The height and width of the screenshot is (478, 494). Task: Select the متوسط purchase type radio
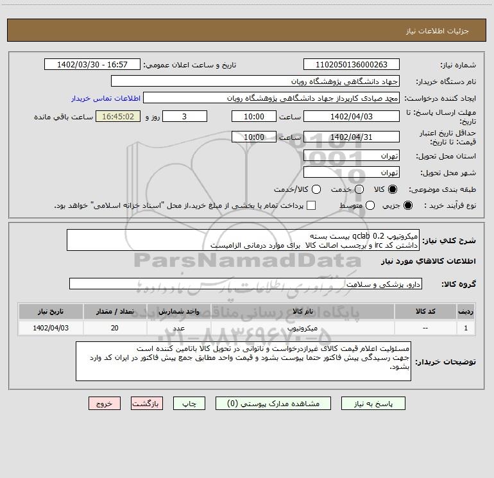point(370,205)
